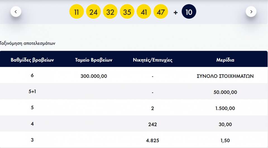Click yellow number ball 35
Screen dimensions: 268x148
127,12
